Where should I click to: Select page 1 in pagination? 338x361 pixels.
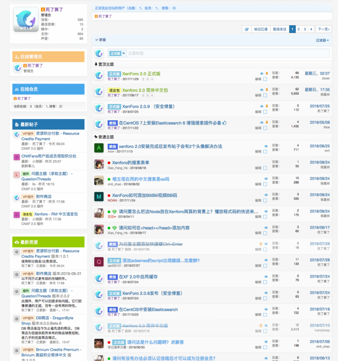(292, 29)
